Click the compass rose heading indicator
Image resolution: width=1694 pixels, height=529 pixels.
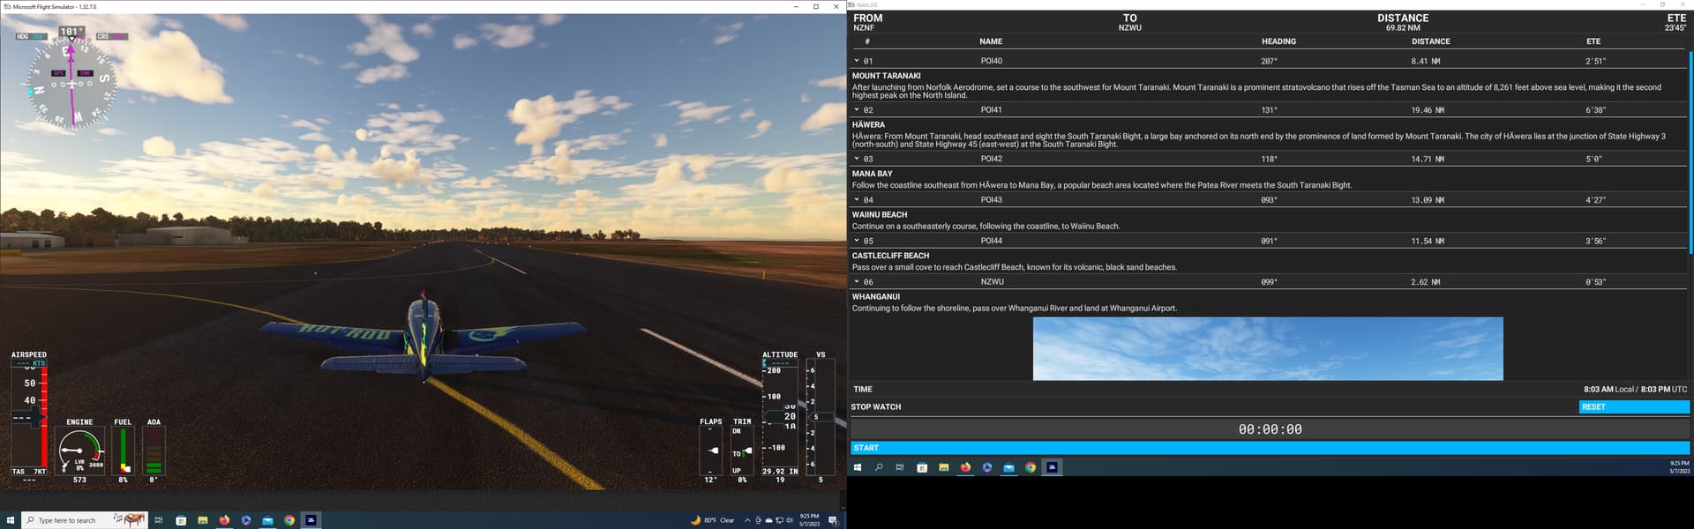[x=71, y=84]
